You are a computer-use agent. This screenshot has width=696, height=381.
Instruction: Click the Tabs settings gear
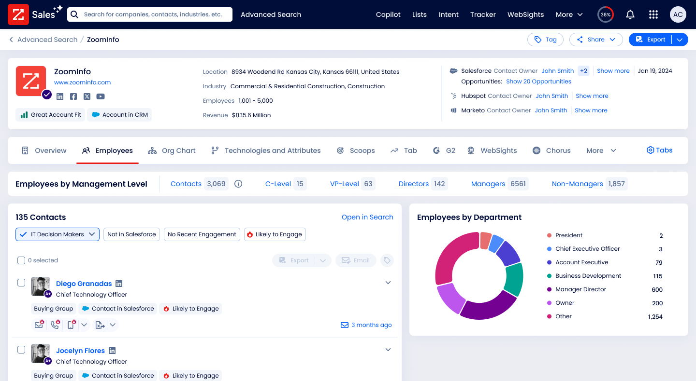click(650, 150)
